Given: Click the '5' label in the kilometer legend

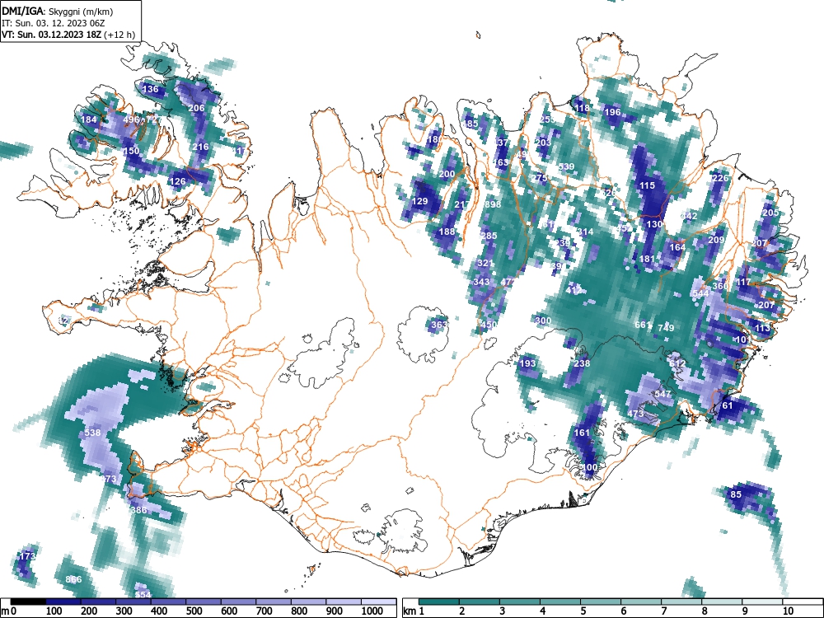Looking at the screenshot, I should point(583,611).
